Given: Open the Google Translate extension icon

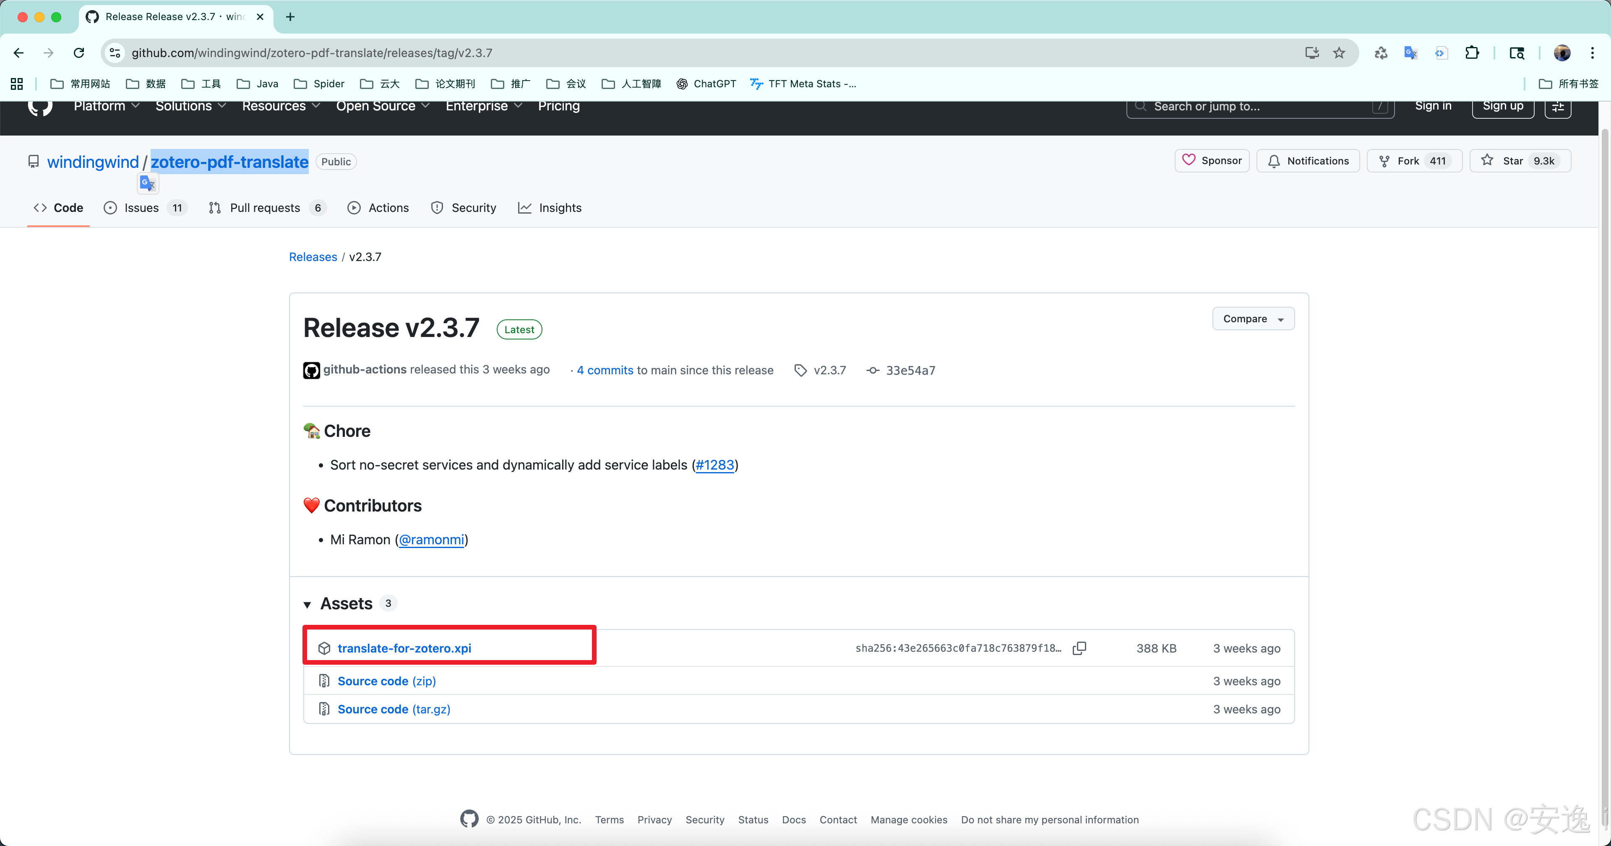Looking at the screenshot, I should click(x=1411, y=53).
